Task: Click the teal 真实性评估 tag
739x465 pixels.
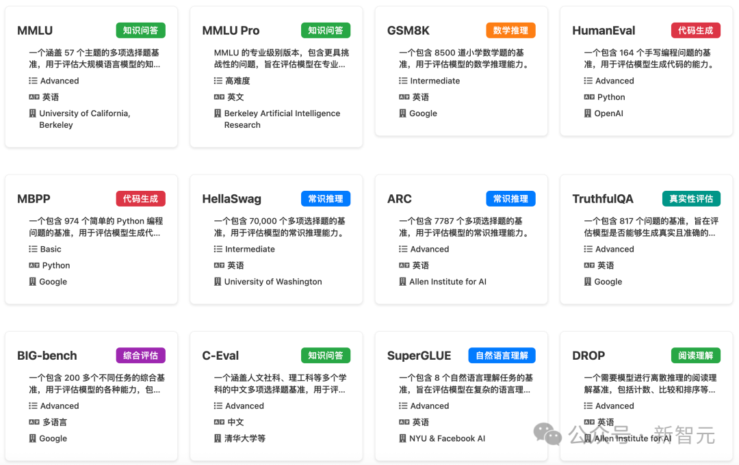Action: coord(691,199)
